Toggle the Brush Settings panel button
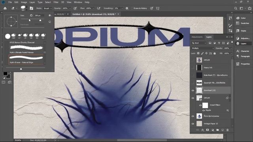Viewport: 253px width, 142px height. pyautogui.click(x=32, y=8)
